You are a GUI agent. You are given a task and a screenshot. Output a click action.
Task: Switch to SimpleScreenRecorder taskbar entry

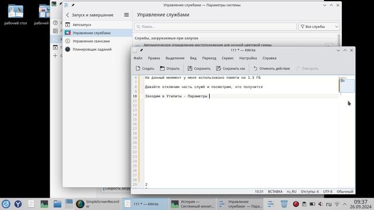pyautogui.click(x=98, y=204)
